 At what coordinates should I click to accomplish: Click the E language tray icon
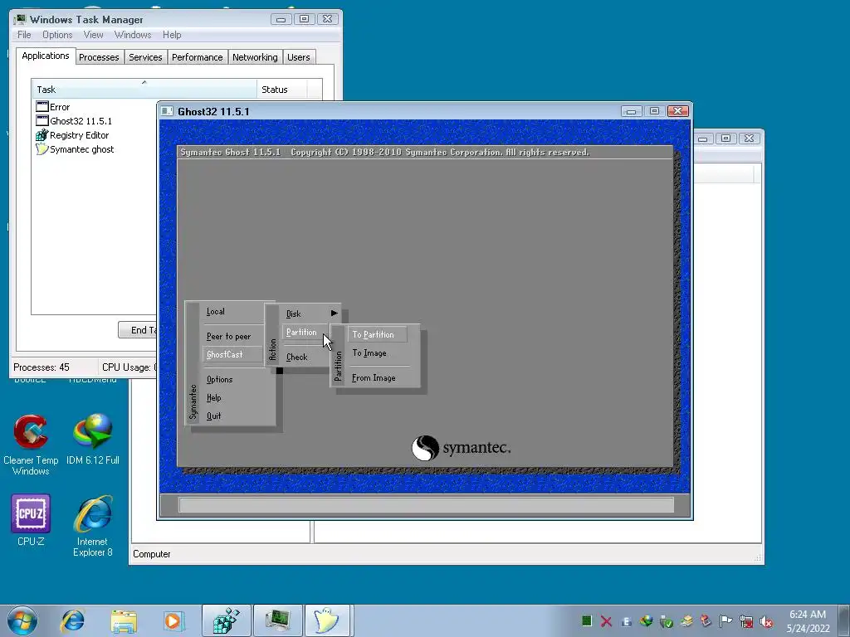click(626, 622)
